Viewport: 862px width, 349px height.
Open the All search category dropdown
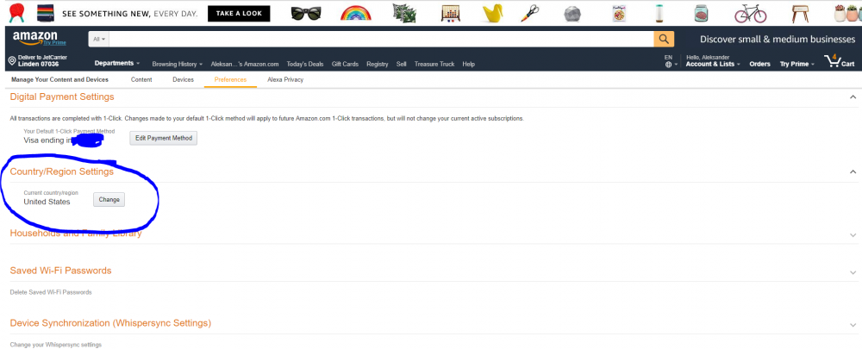99,40
